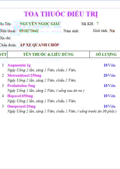
Task: Click the 'Năm sinh:' label
Action: [71, 31]
